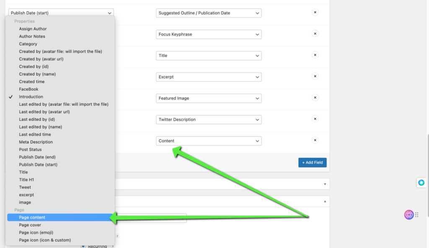Select Page icon (emoji) option
The height and width of the screenshot is (248, 429).
tap(36, 232)
